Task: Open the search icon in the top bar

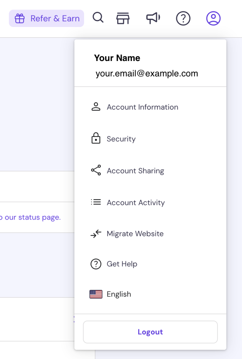Action: [x=98, y=18]
